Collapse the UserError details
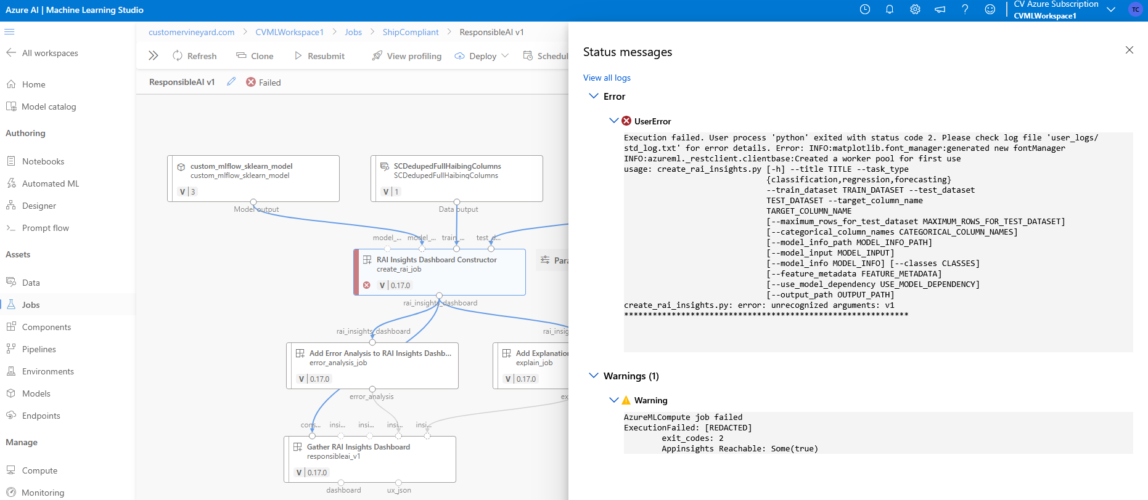This screenshot has height=500, width=1148. [613, 121]
